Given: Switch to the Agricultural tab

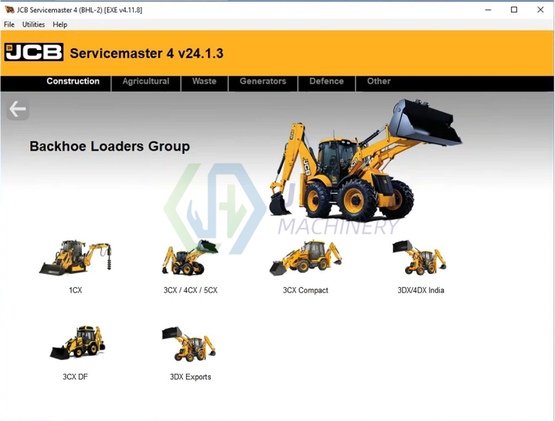Looking at the screenshot, I should point(146,81).
